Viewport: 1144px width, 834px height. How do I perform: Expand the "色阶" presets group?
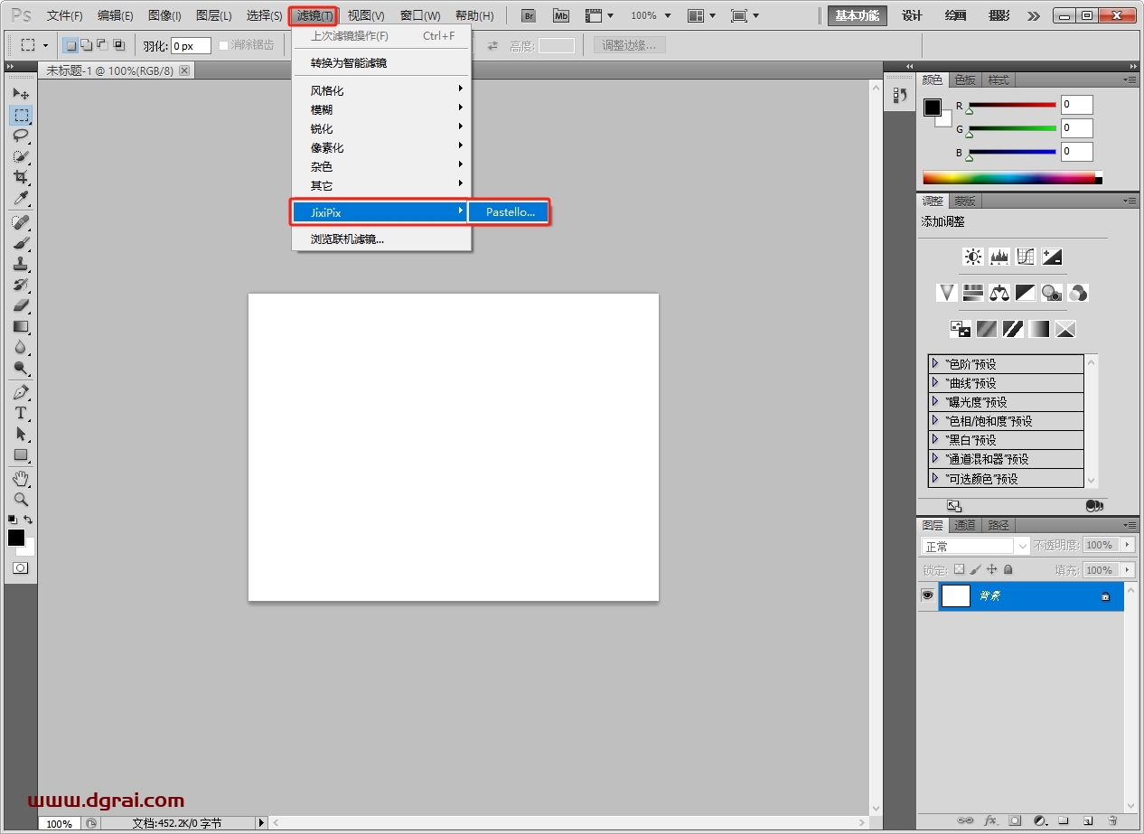[935, 363]
